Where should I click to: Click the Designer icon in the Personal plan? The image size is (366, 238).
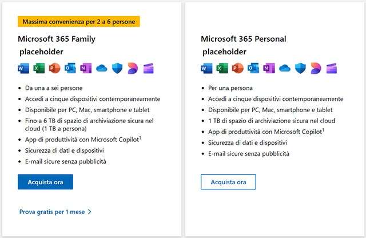click(x=316, y=69)
